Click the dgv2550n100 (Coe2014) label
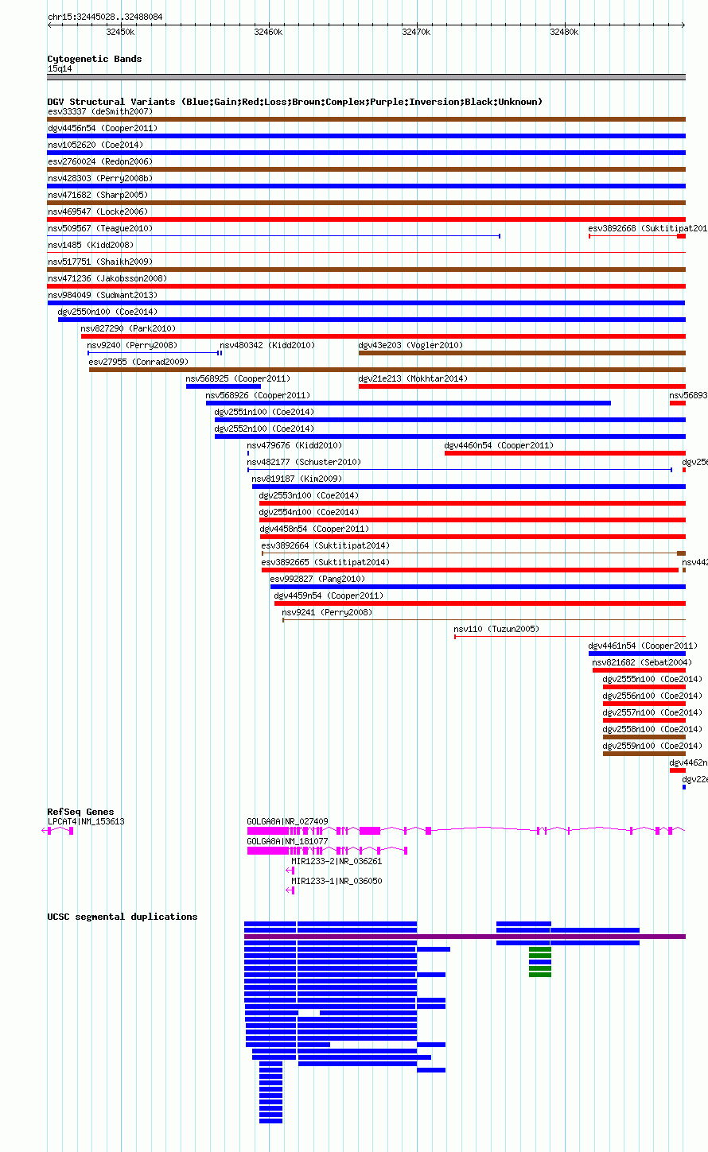The image size is (708, 1152). click(x=107, y=312)
